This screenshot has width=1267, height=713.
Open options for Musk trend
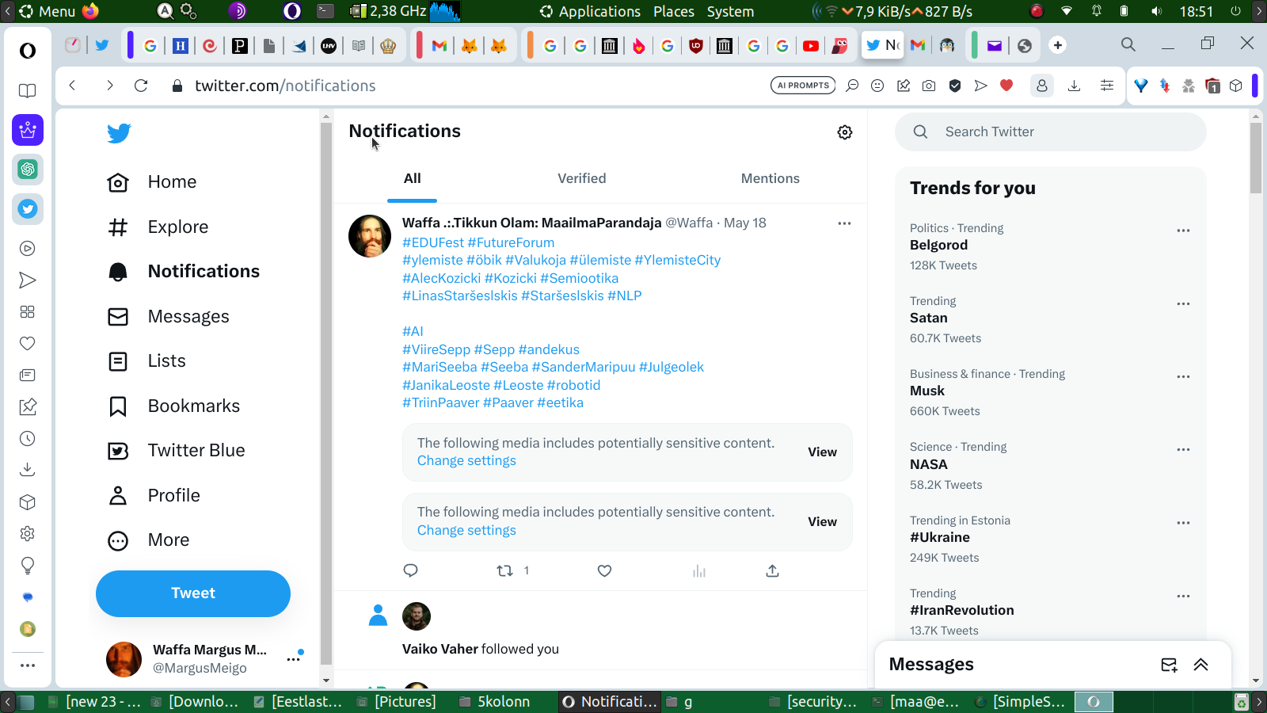(1184, 376)
